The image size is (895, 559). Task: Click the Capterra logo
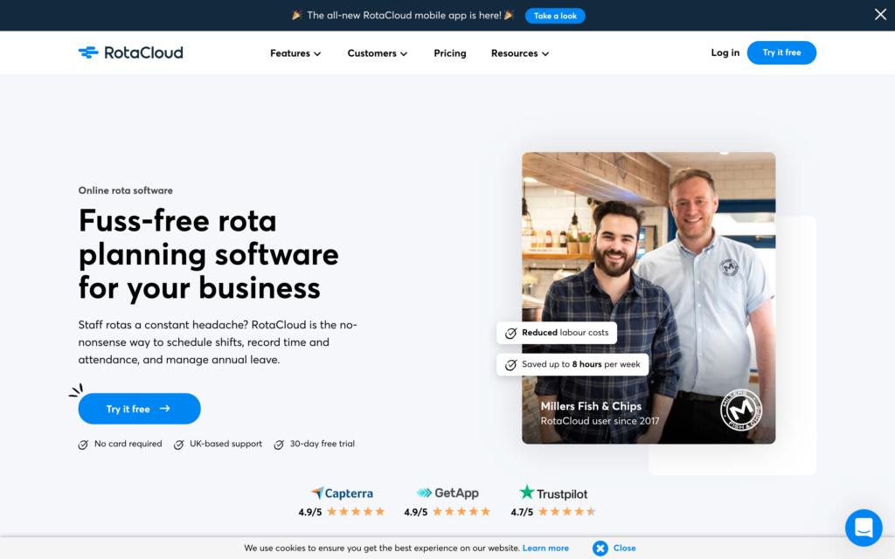click(x=342, y=493)
